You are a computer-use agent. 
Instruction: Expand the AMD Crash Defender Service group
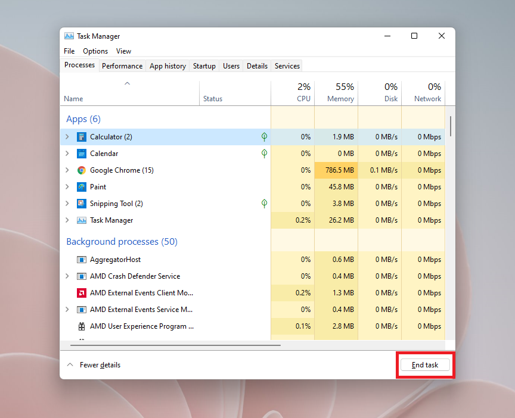(67, 276)
